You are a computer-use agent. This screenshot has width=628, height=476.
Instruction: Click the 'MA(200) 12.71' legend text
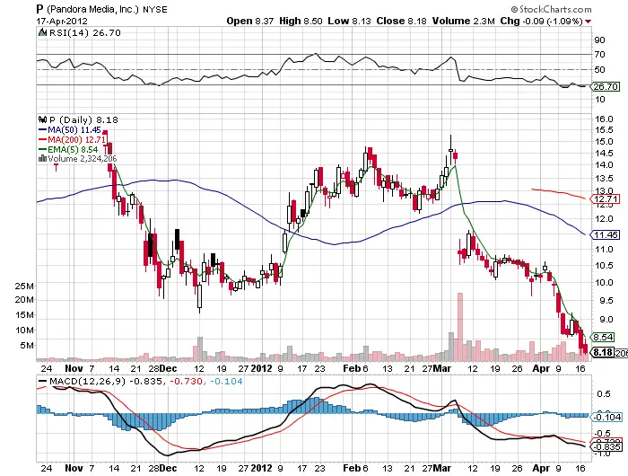(77, 139)
